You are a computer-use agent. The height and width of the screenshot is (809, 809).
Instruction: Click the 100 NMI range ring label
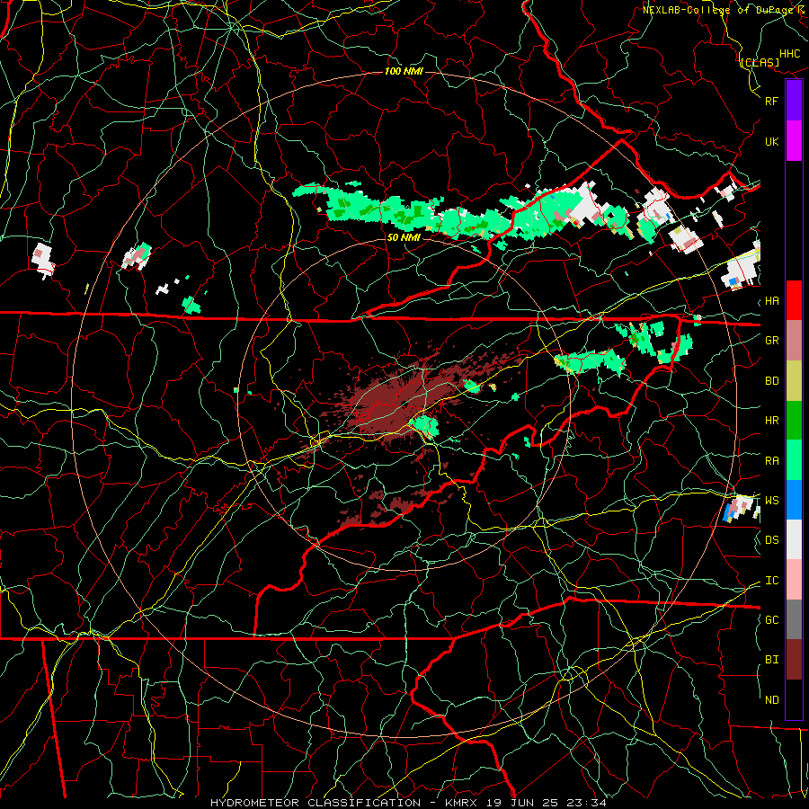pos(404,71)
